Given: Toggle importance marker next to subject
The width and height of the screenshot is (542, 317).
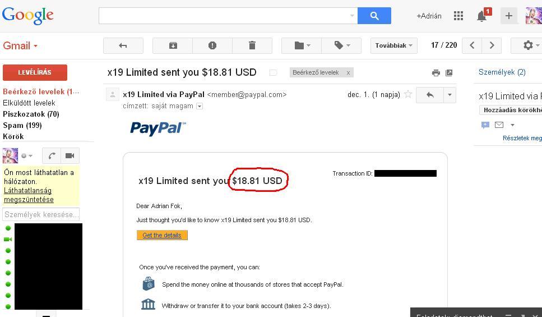Looking at the screenshot, I should click(x=273, y=73).
